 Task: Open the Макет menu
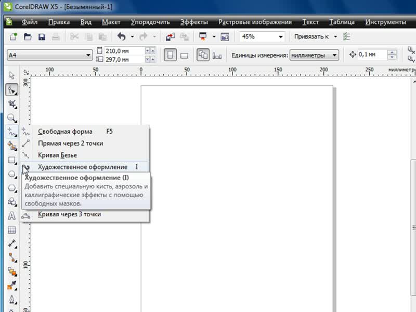tap(111, 22)
